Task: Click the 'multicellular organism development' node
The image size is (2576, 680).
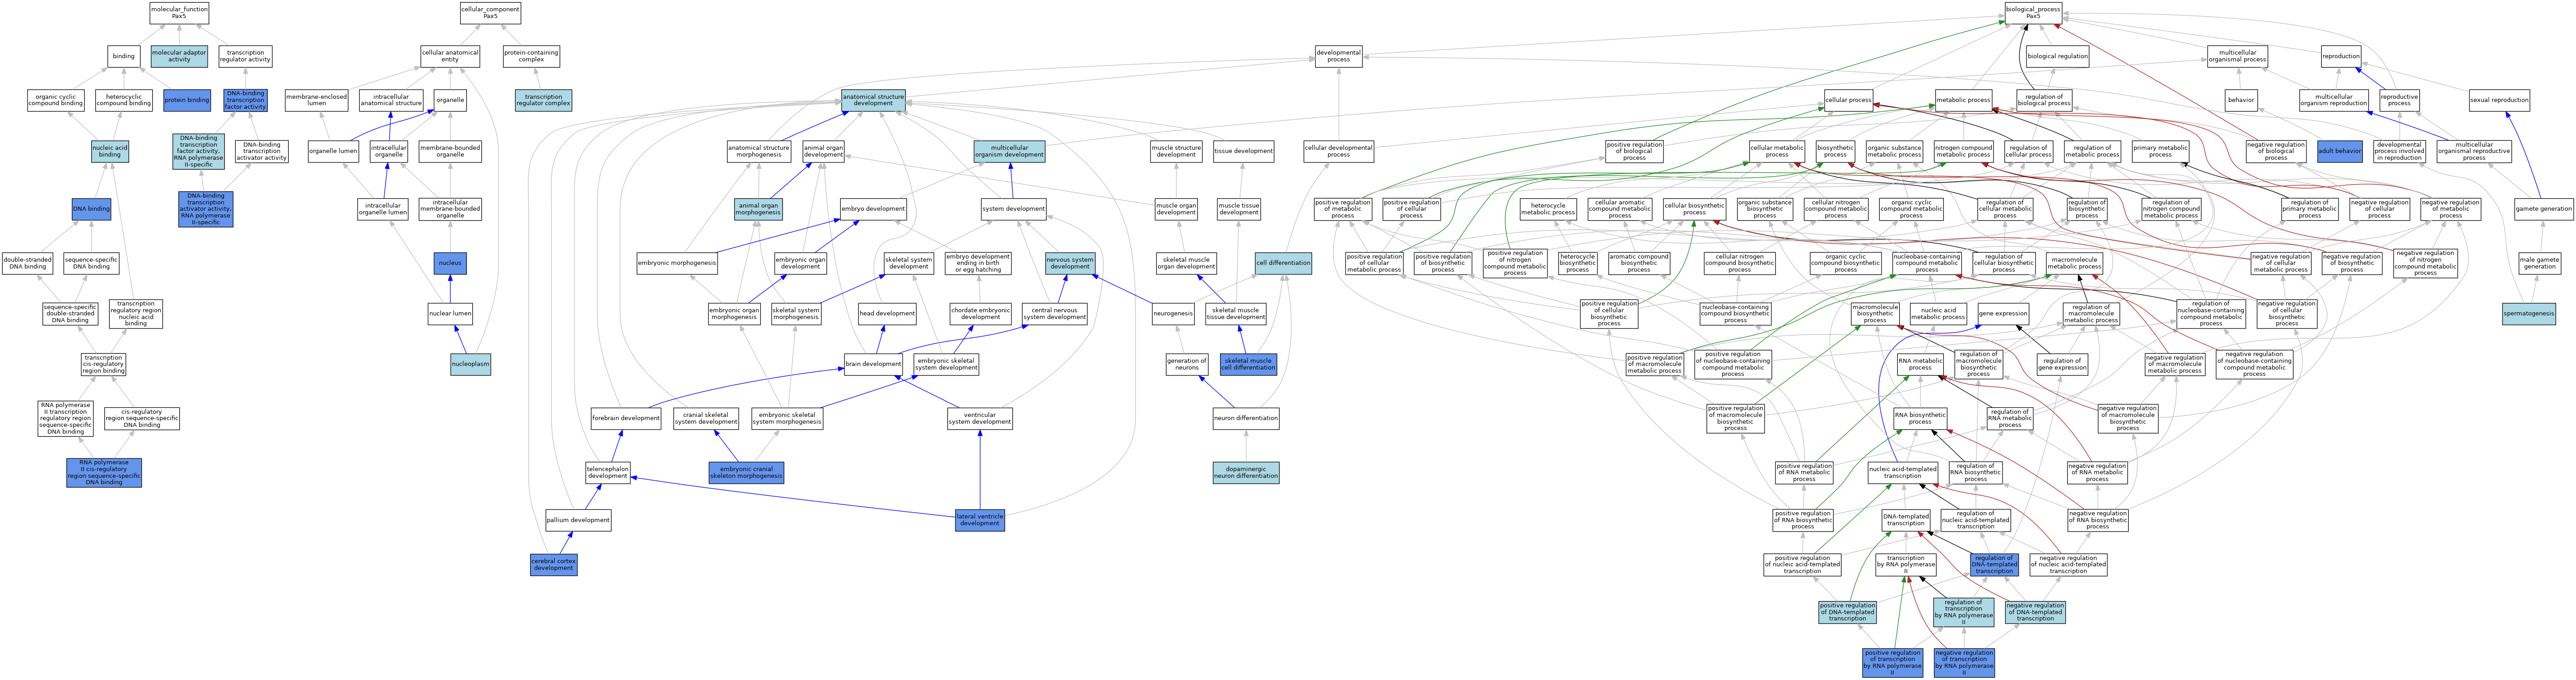Action: tap(1009, 152)
